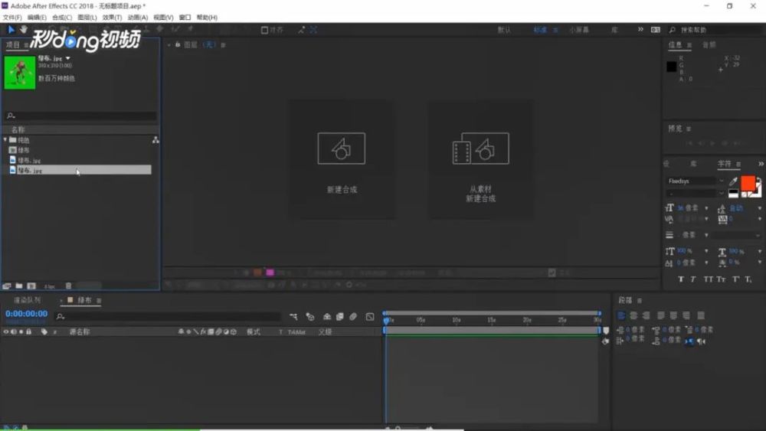Click the 0:00:00:00 current timecode

(x=26, y=314)
